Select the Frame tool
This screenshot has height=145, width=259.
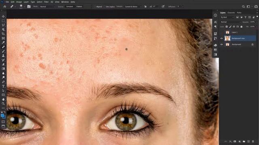(x=3, y=38)
